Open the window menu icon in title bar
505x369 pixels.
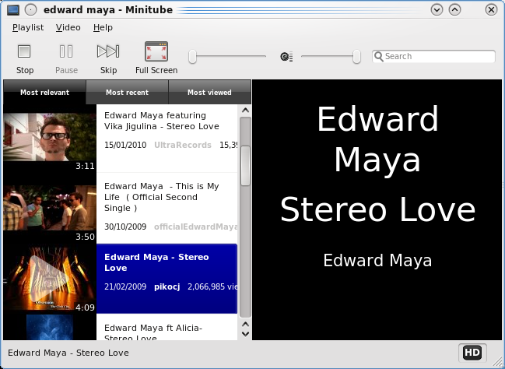(x=13, y=9)
